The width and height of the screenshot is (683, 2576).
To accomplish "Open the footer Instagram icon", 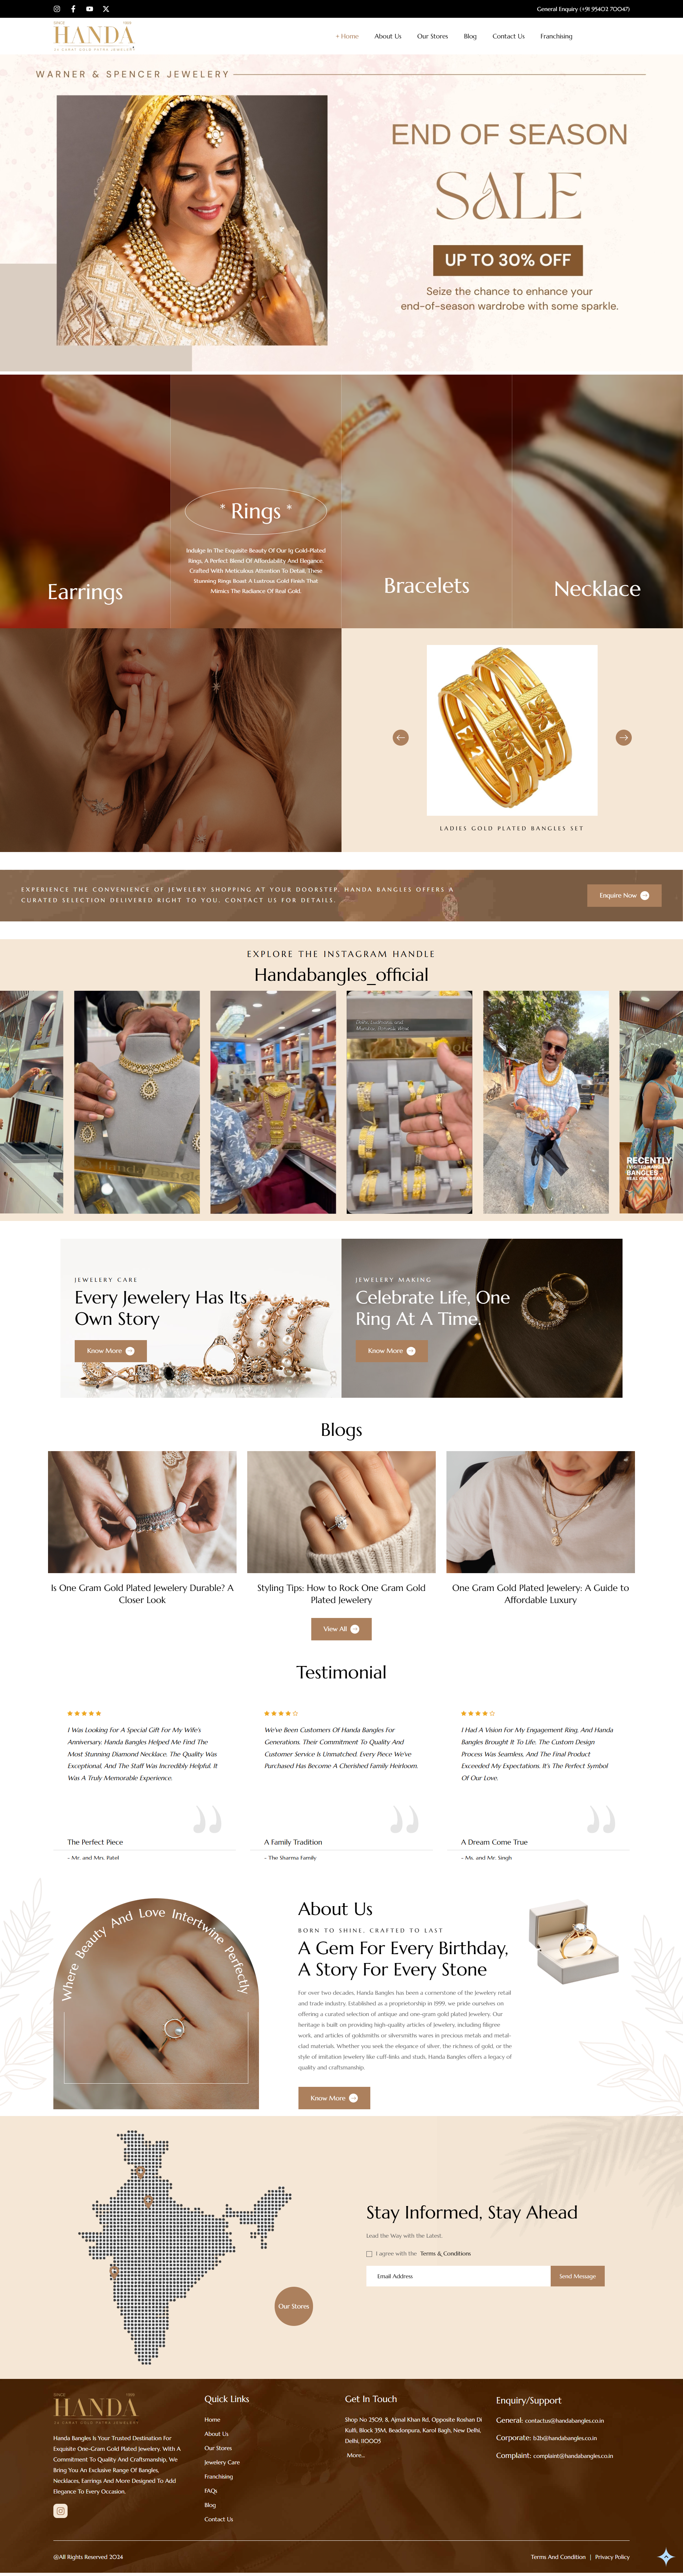I will [x=60, y=2509].
